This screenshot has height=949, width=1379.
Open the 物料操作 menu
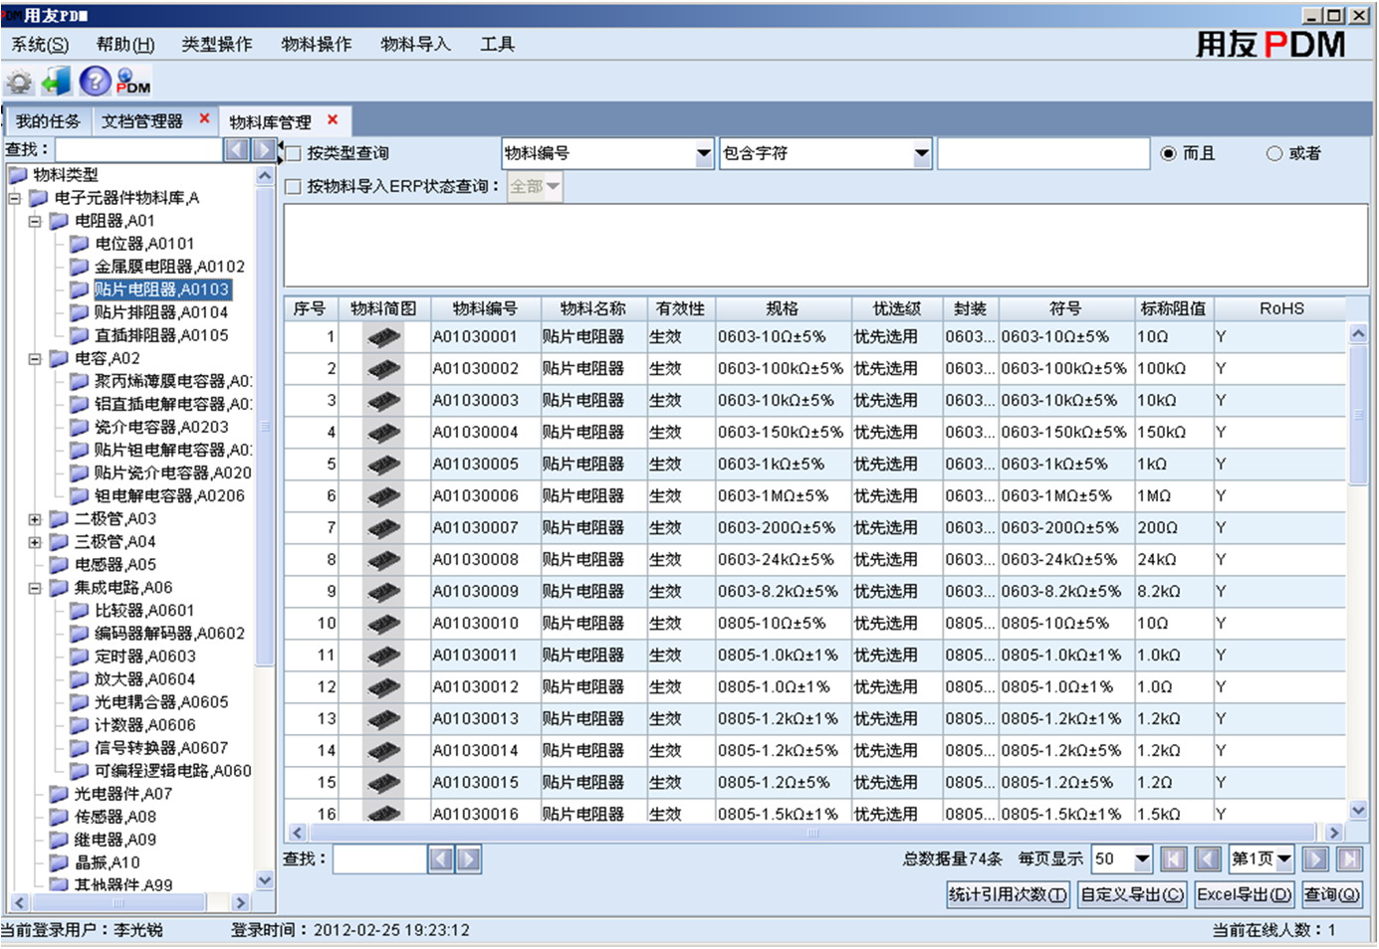coord(317,45)
